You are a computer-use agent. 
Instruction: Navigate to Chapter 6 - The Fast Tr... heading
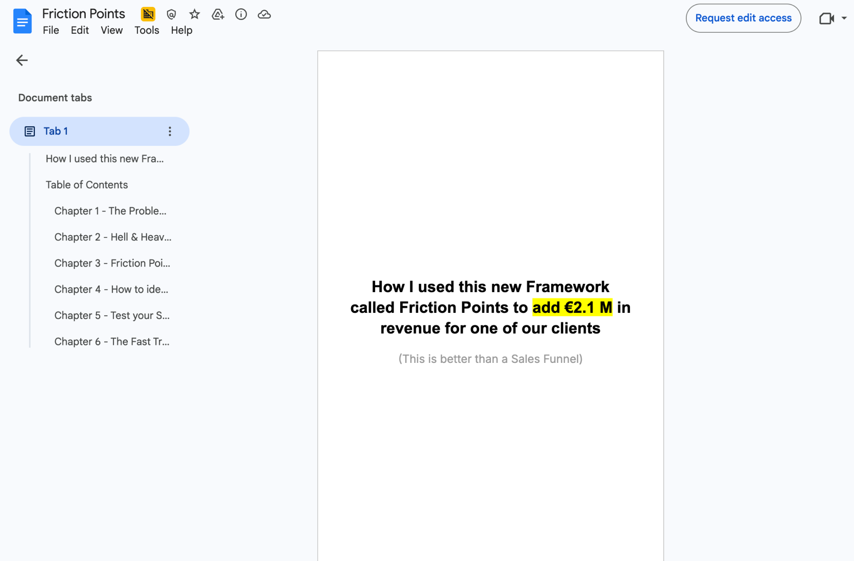[112, 342]
